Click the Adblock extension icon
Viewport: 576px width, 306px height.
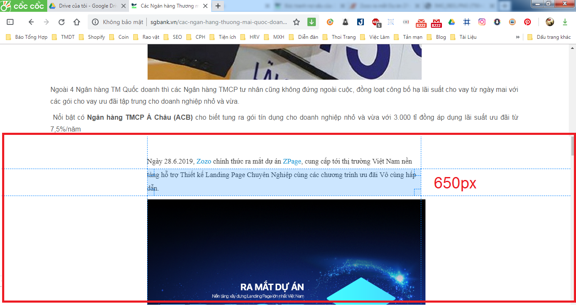[376, 22]
